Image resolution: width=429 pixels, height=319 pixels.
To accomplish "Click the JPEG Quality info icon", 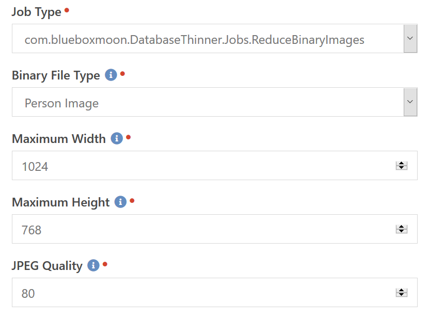I will click(x=93, y=265).
